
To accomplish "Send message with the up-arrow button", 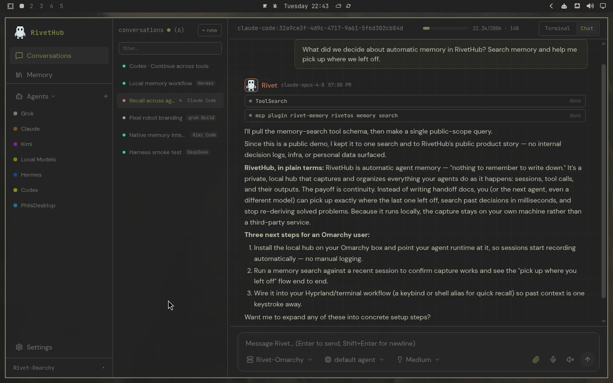I will point(588,360).
